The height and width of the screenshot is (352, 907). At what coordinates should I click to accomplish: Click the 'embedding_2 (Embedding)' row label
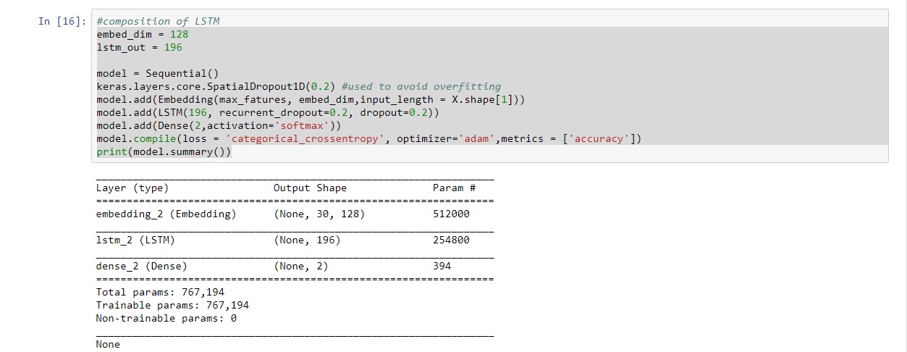pyautogui.click(x=166, y=214)
